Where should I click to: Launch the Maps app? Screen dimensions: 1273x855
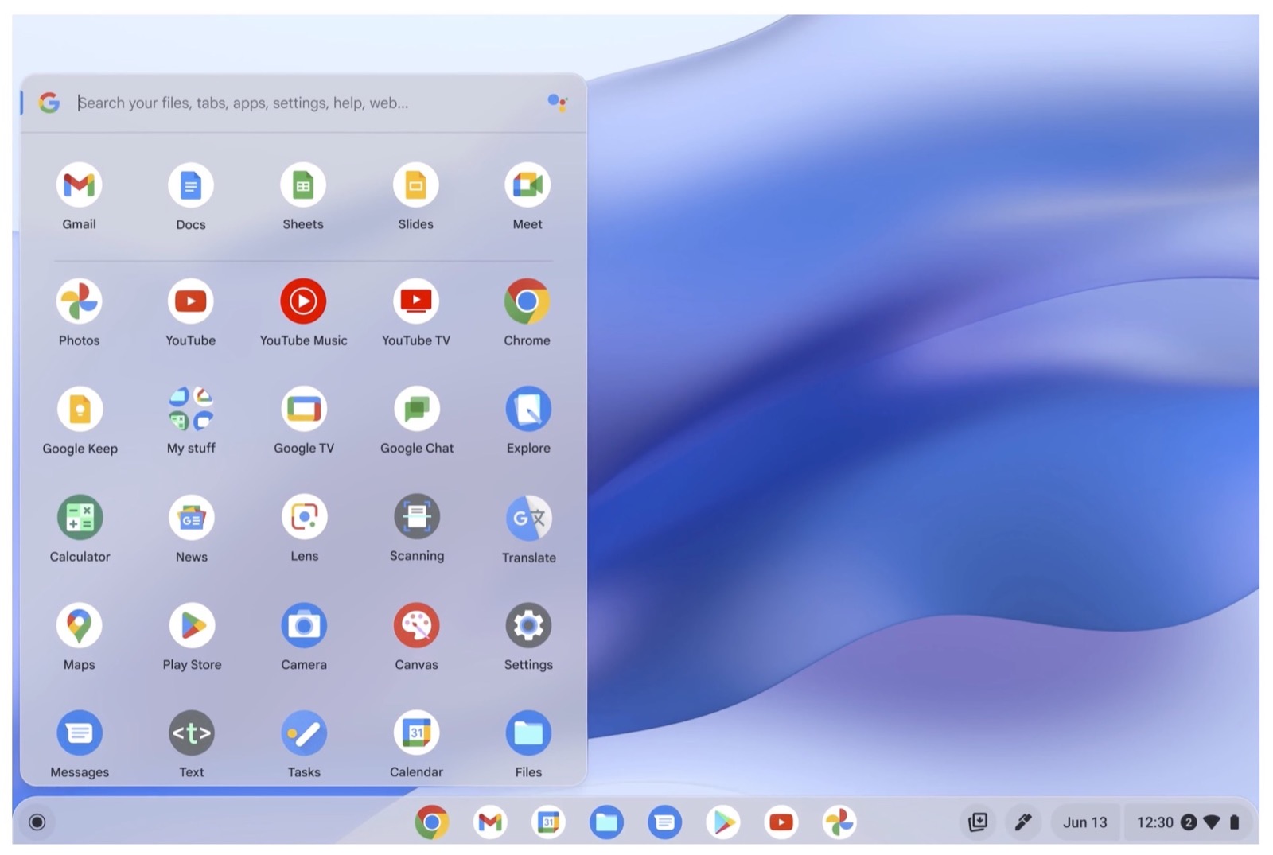(79, 626)
